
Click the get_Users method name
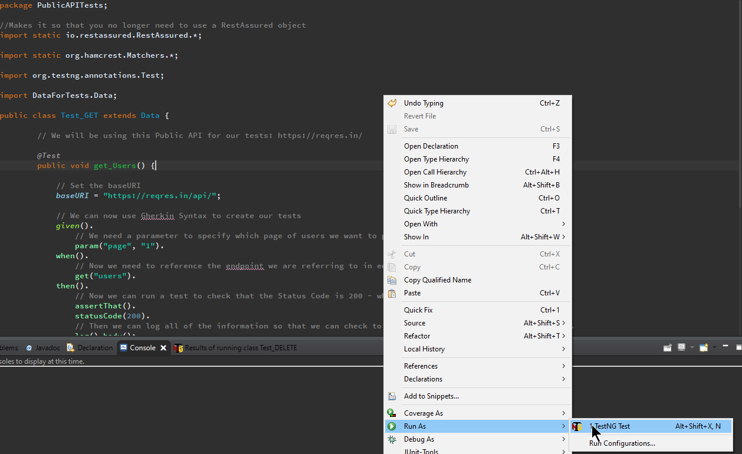click(x=115, y=166)
